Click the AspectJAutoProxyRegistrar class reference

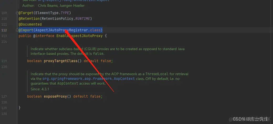pos(61,30)
